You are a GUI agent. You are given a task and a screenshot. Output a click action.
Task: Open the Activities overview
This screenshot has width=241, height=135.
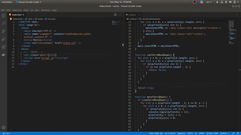click(7, 2)
